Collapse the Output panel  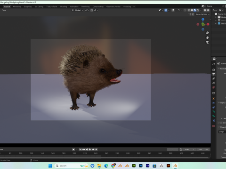click(219, 127)
